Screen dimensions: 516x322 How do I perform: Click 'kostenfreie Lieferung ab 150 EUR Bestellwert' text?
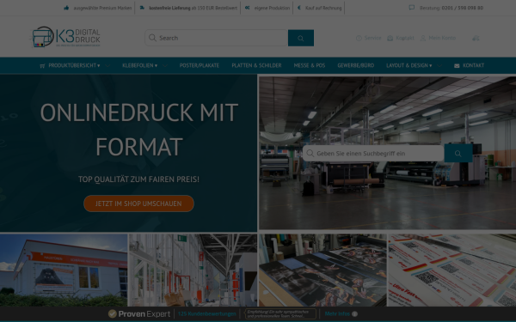(193, 8)
